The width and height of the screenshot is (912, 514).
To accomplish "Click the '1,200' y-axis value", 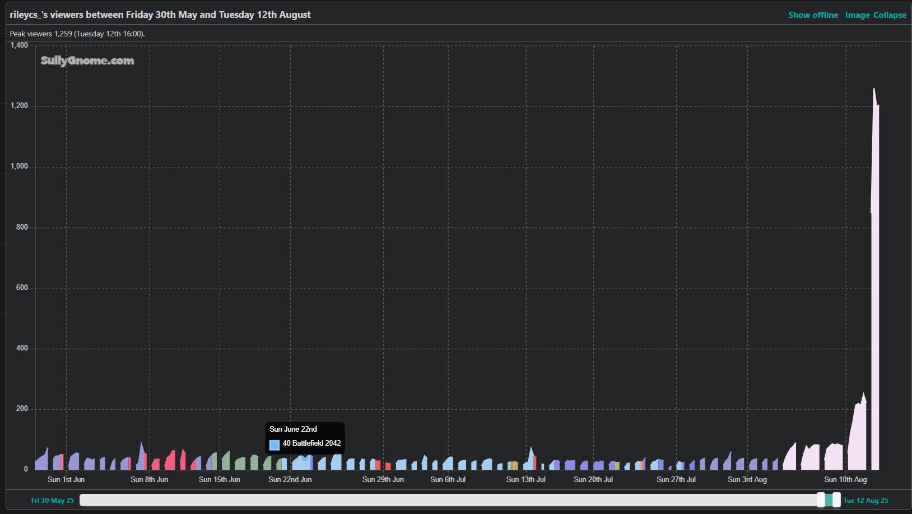I will pos(19,106).
